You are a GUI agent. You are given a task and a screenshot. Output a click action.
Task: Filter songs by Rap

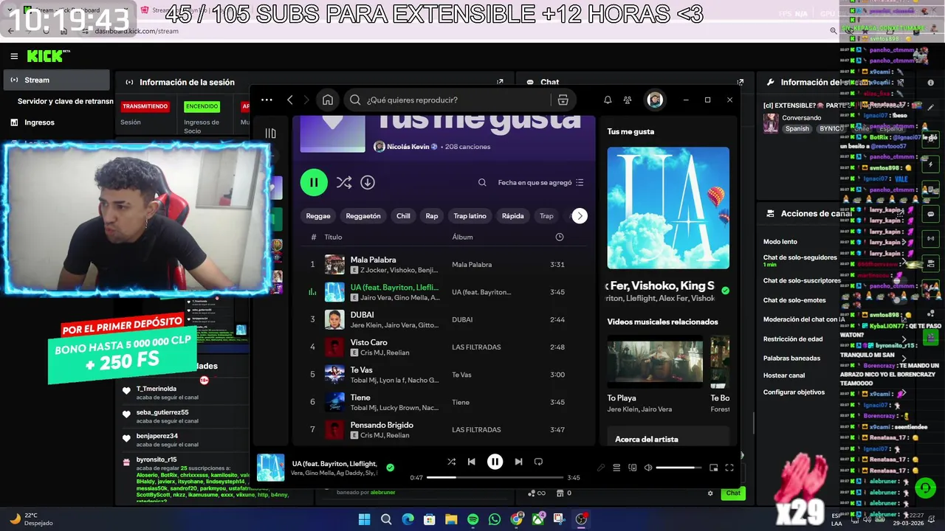point(432,216)
